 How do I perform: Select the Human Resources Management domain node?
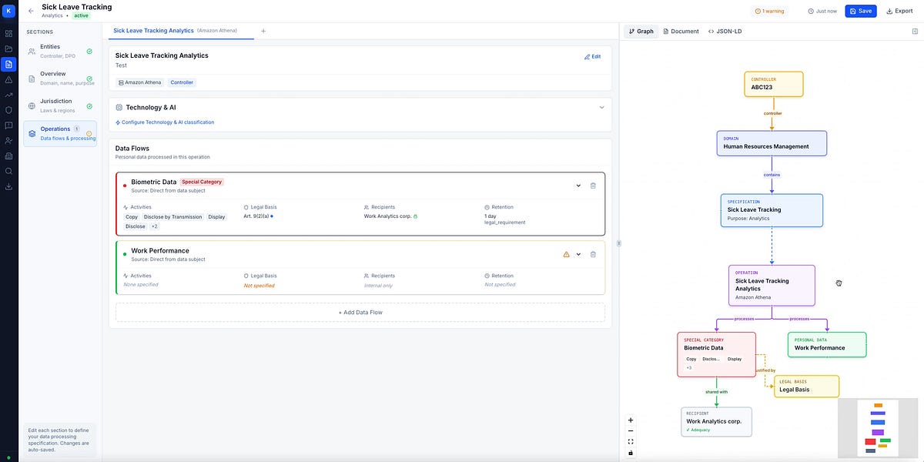tap(772, 143)
